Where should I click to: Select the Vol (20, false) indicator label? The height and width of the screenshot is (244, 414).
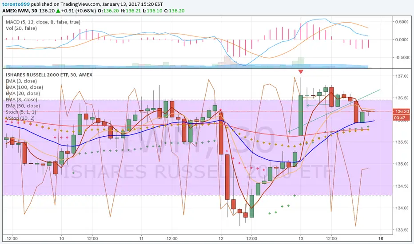pyautogui.click(x=21, y=28)
